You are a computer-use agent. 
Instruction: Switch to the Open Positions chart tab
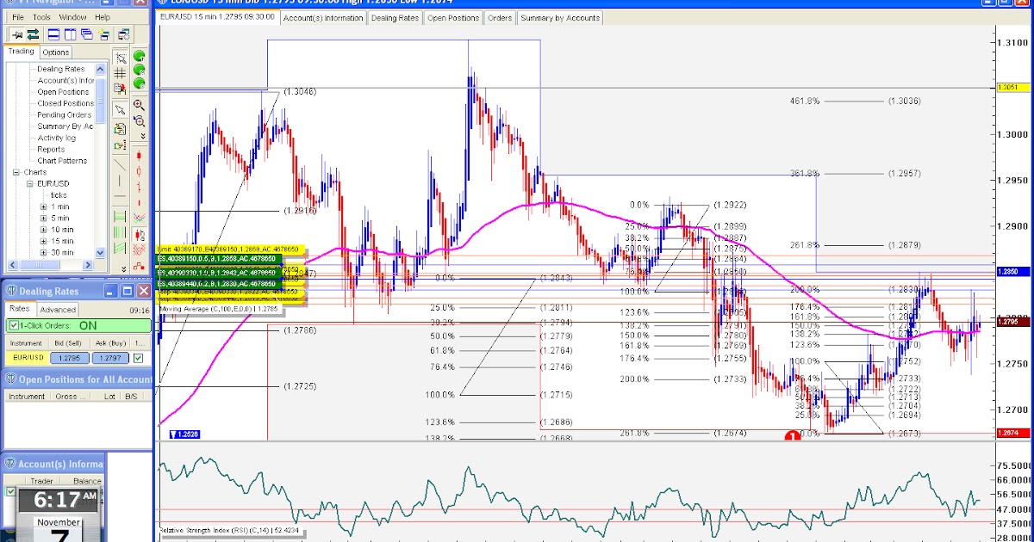(x=453, y=17)
